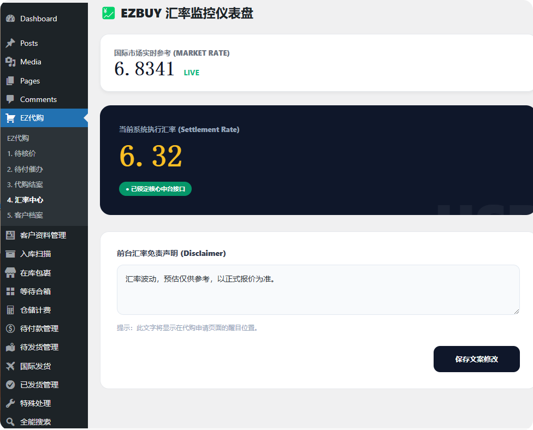The width and height of the screenshot is (533, 430).
Task: Click the 国际发货 airplane icon
Action: click(x=10, y=366)
